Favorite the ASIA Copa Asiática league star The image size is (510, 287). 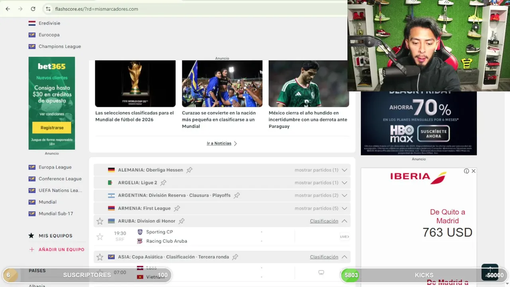(100, 257)
